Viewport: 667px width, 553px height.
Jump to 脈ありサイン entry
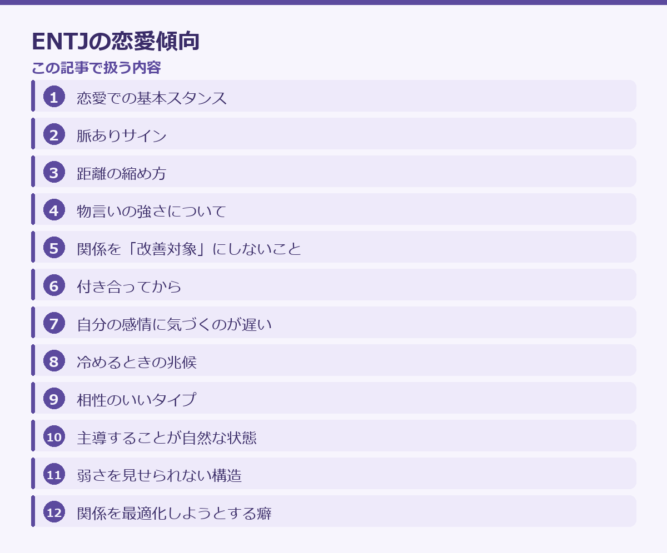(333, 134)
